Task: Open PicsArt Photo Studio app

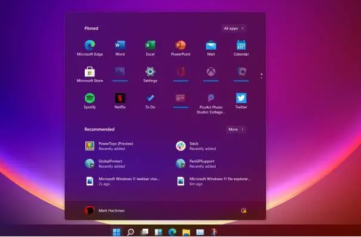Action: tap(211, 103)
